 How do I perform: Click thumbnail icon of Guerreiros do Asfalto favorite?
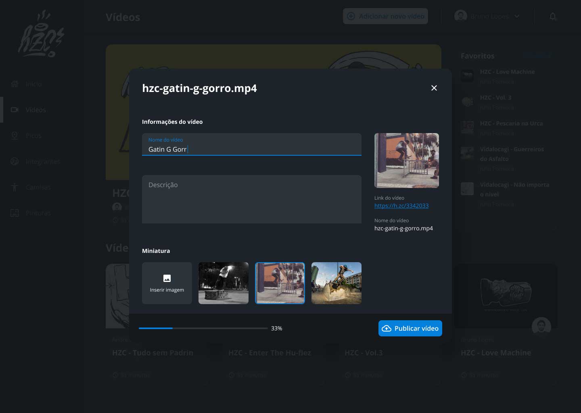(467, 153)
